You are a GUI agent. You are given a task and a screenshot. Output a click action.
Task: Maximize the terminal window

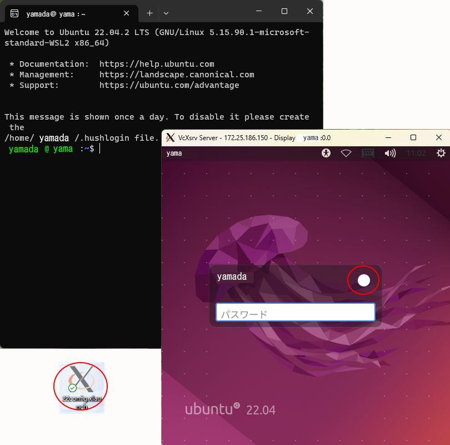(x=284, y=11)
